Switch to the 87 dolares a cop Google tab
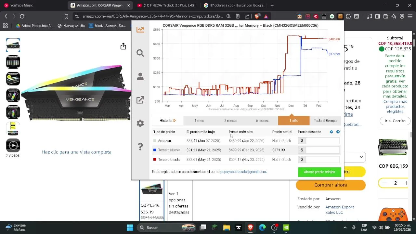Image resolution: width=416 pixels, height=234 pixels. pyautogui.click(x=233, y=5)
